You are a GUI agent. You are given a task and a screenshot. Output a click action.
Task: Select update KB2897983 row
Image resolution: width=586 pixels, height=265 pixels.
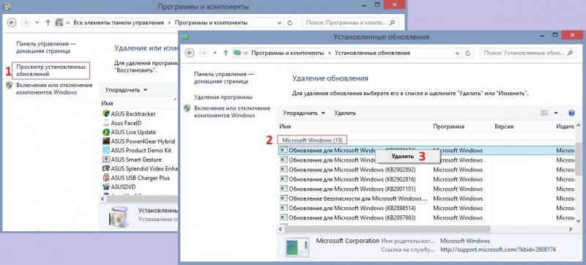click(426, 217)
